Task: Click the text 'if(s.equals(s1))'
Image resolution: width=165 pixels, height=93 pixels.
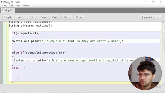Action: (26, 33)
